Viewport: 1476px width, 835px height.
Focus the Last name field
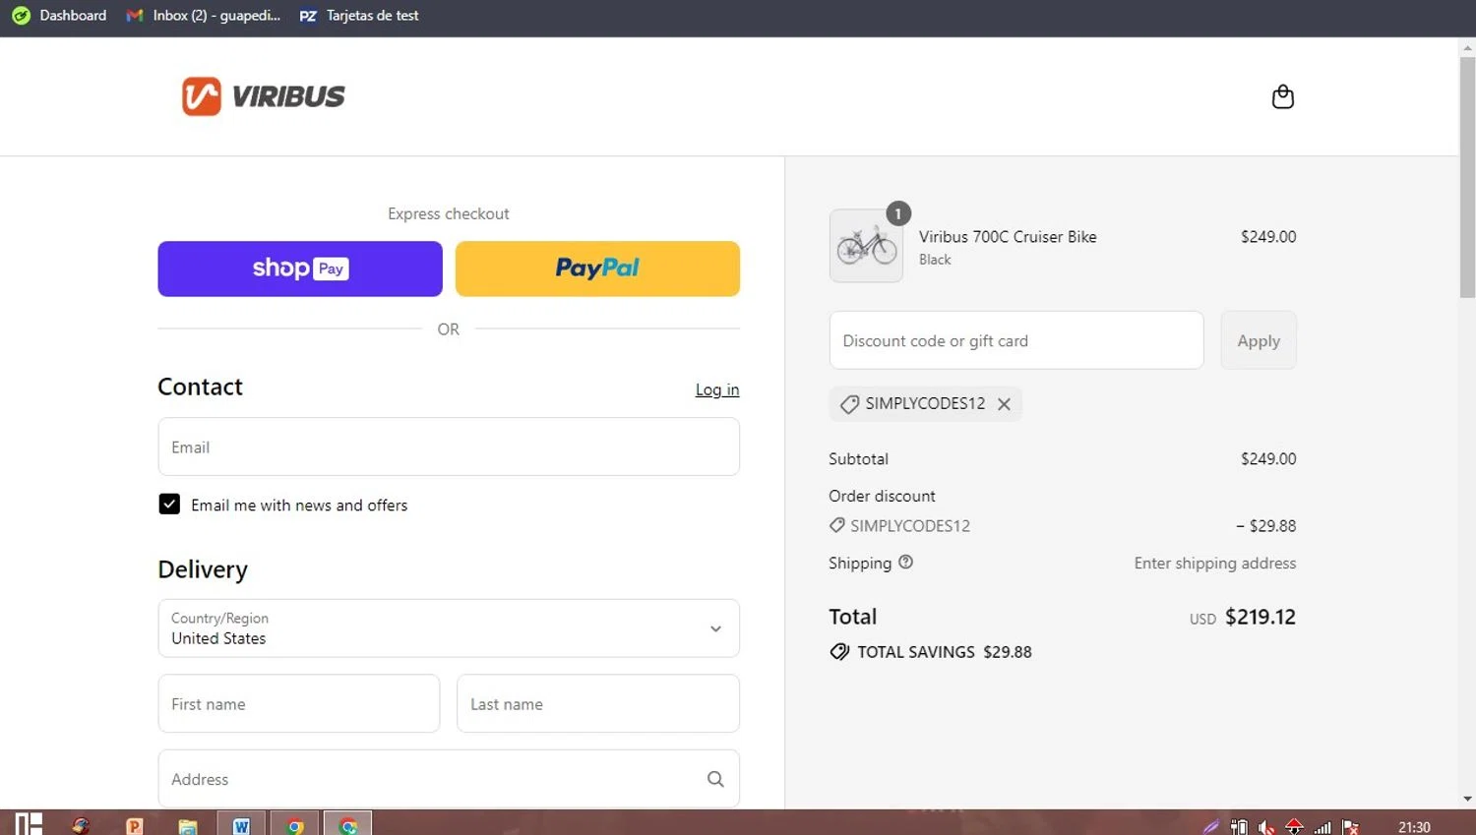tap(598, 703)
